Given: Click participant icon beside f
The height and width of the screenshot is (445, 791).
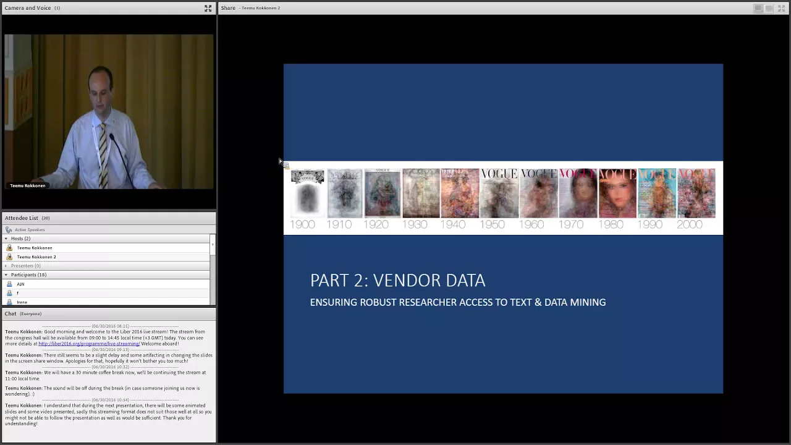Looking at the screenshot, I should tap(9, 293).
